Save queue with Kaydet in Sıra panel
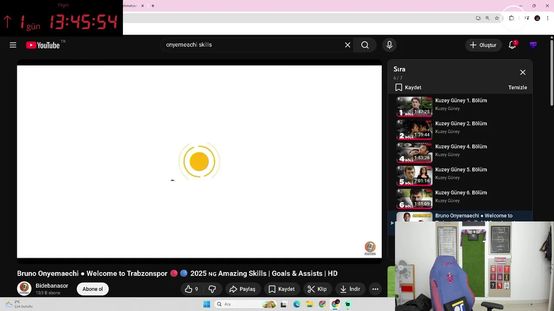This screenshot has height=311, width=554. [408, 87]
